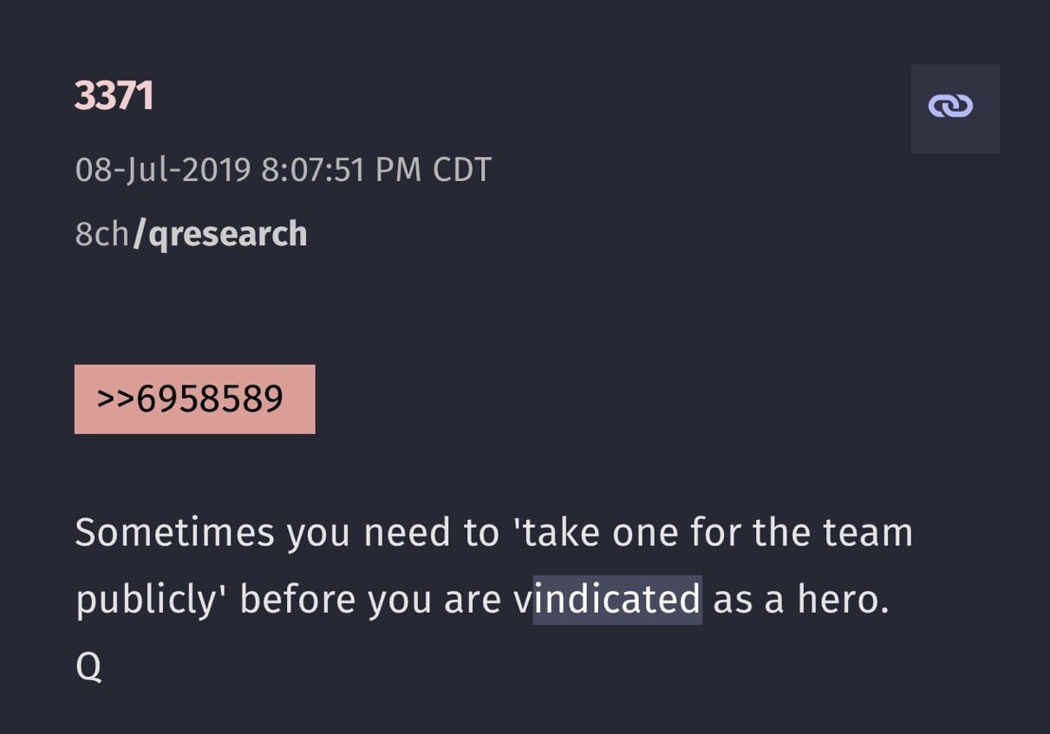
Task: Open post number 3371
Action: [x=114, y=95]
